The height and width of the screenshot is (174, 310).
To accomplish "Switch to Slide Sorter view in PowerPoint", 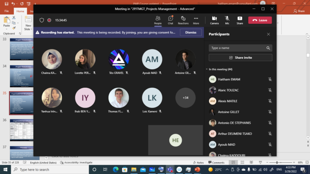I will (x=242, y=162).
